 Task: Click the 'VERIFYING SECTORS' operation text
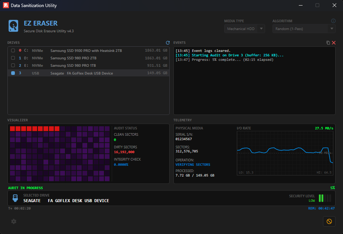[193, 165]
